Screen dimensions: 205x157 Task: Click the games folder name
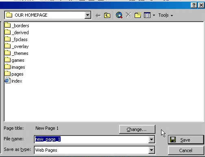18,60
